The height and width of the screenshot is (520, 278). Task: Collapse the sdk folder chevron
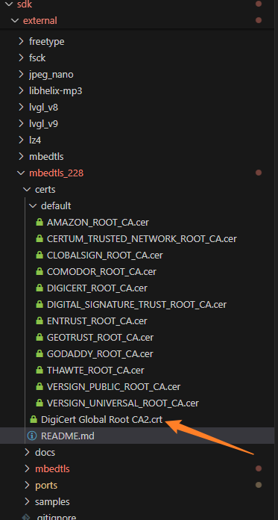point(9,4)
